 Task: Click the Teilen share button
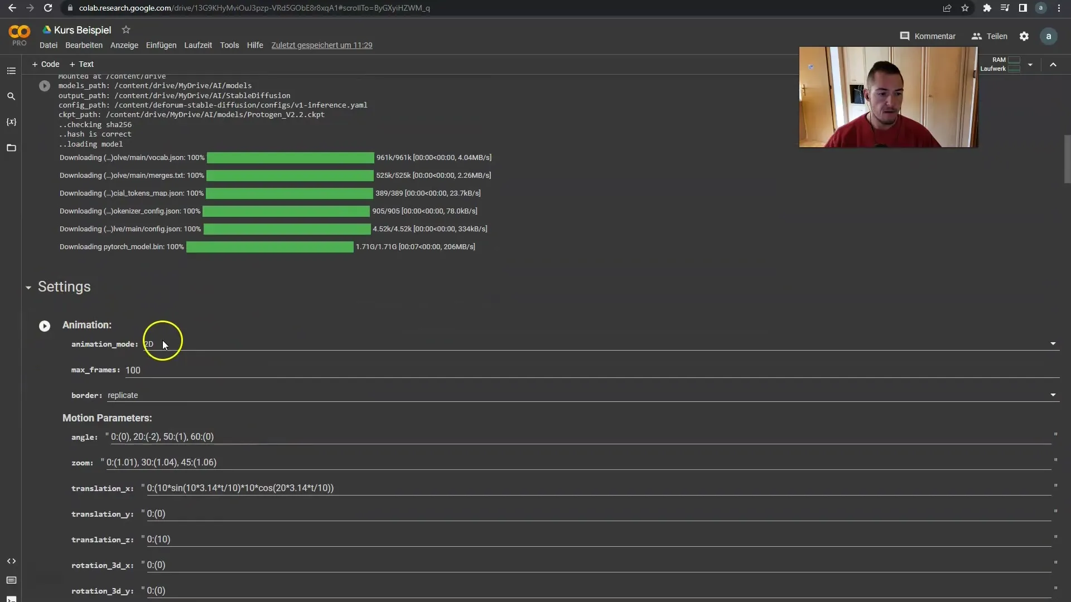990,36
